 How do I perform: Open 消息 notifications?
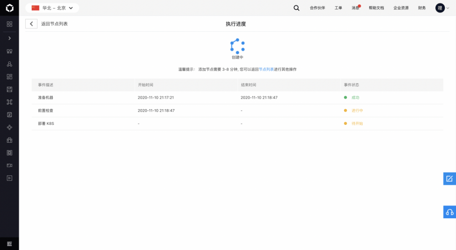click(x=356, y=8)
